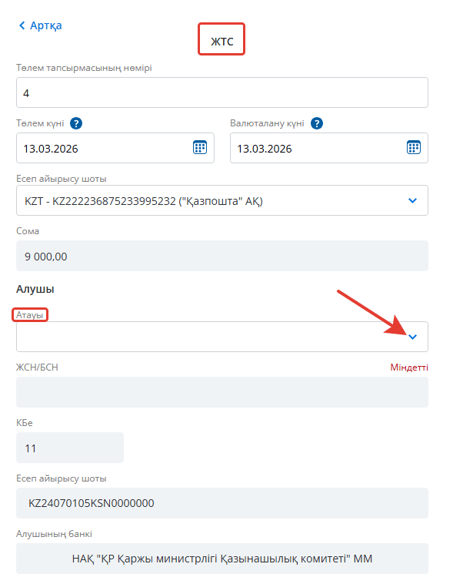Click the Алушы section heading

(x=35, y=289)
